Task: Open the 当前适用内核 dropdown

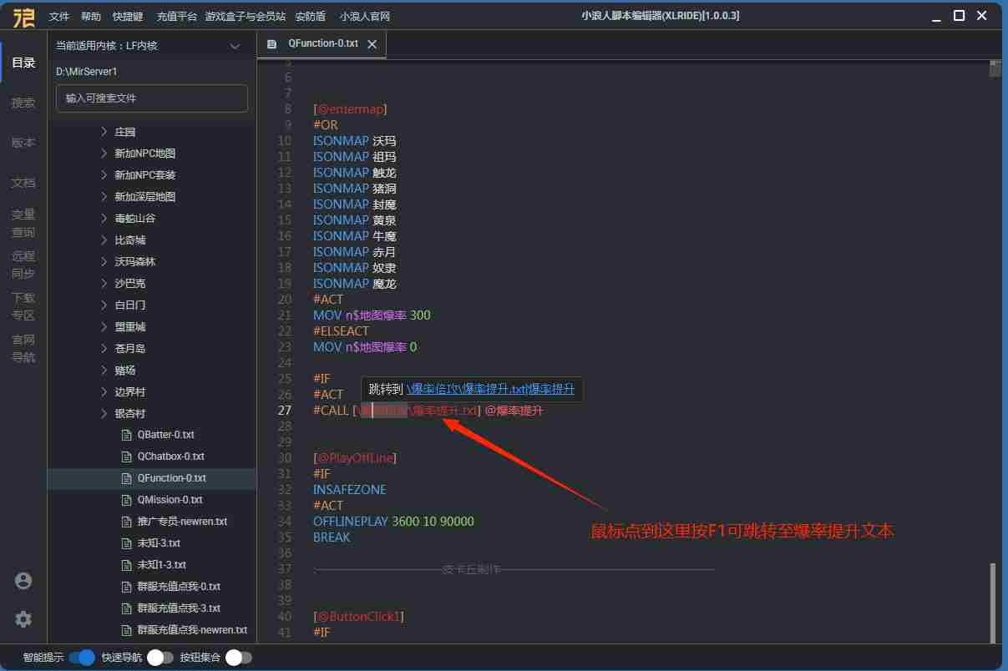Action: click(x=235, y=47)
